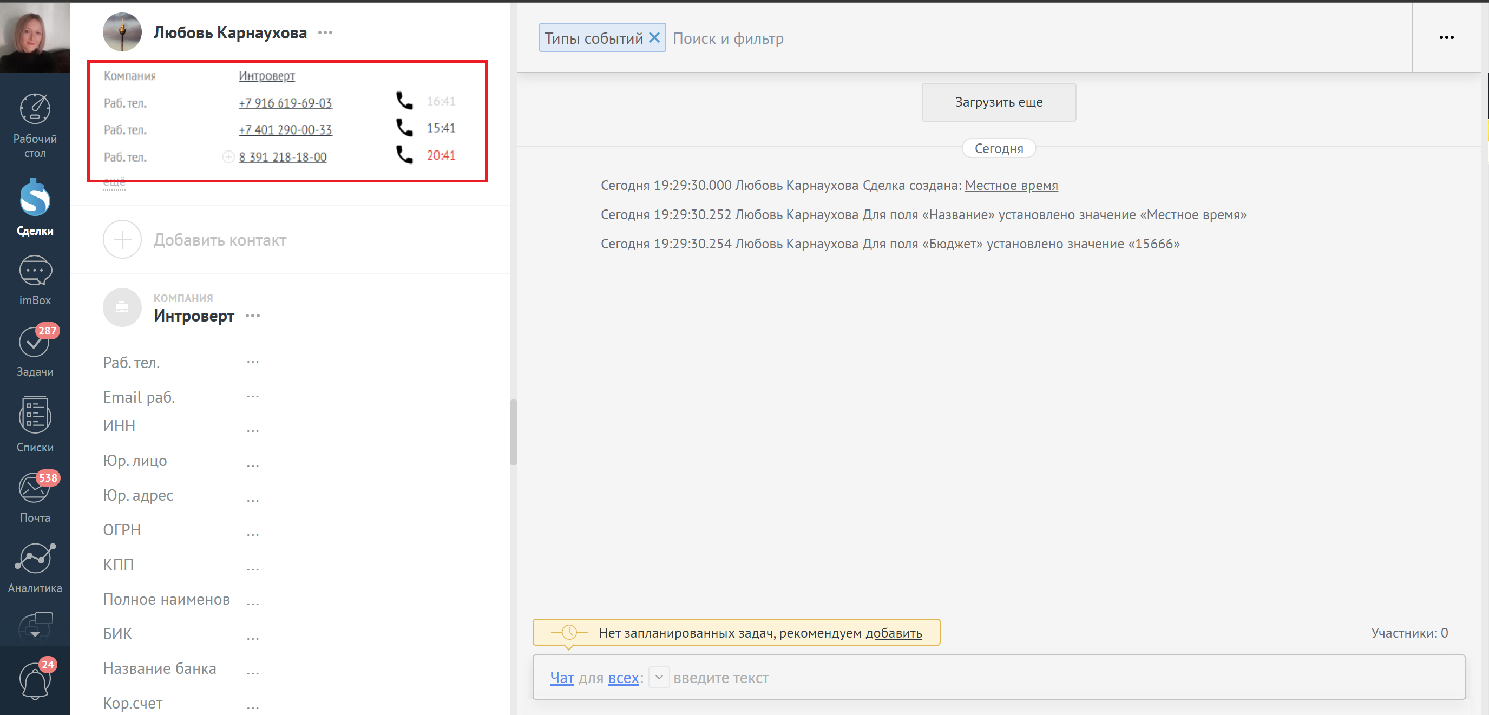Image resolution: width=1489 pixels, height=715 pixels.
Task: Open the Аналитика section
Action: (x=35, y=568)
